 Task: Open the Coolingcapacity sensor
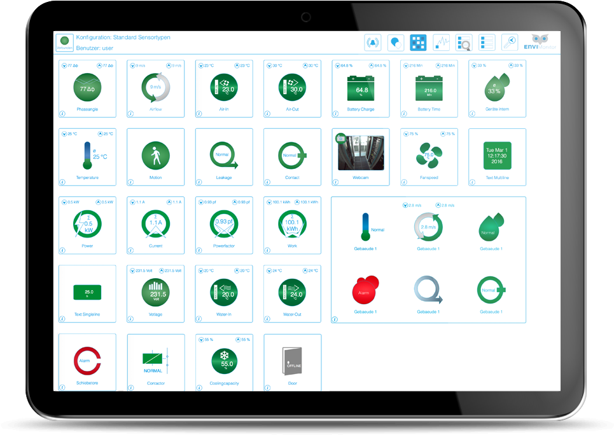tap(224, 361)
